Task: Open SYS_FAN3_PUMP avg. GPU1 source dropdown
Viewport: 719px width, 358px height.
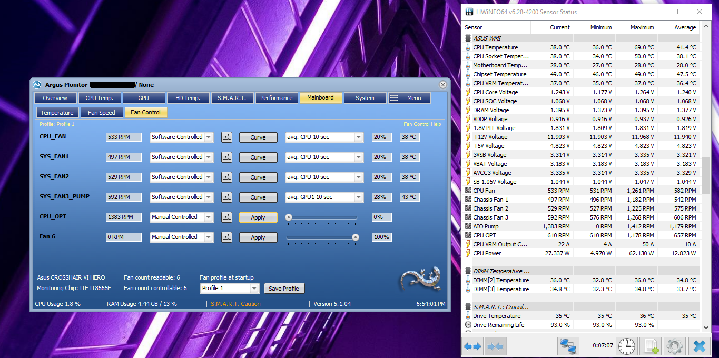Action: point(324,197)
